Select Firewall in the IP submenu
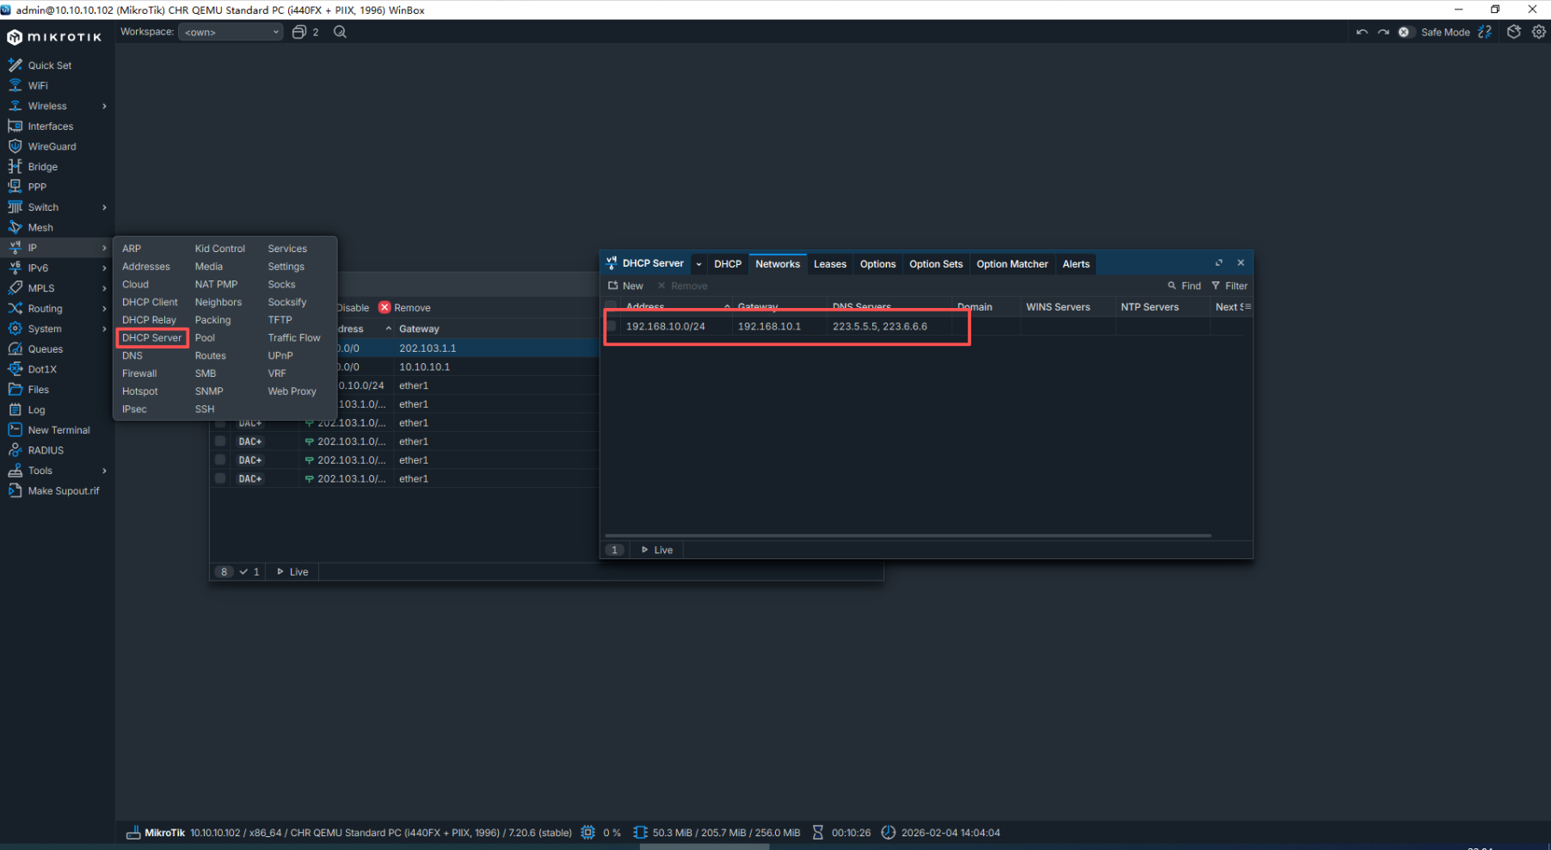The width and height of the screenshot is (1551, 850). 139,373
